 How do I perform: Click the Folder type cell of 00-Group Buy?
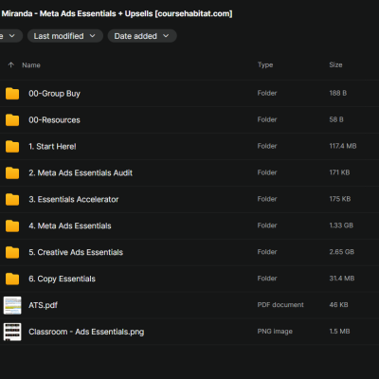[267, 93]
